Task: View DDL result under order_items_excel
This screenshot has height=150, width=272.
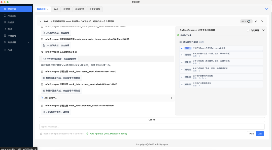Action: (56, 45)
